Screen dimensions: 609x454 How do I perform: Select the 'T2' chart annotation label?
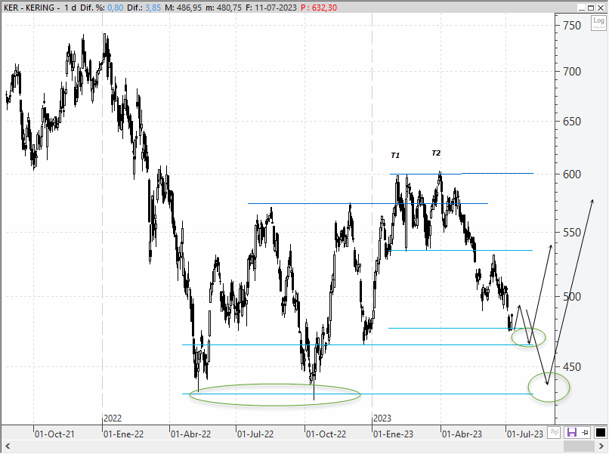[x=436, y=153]
